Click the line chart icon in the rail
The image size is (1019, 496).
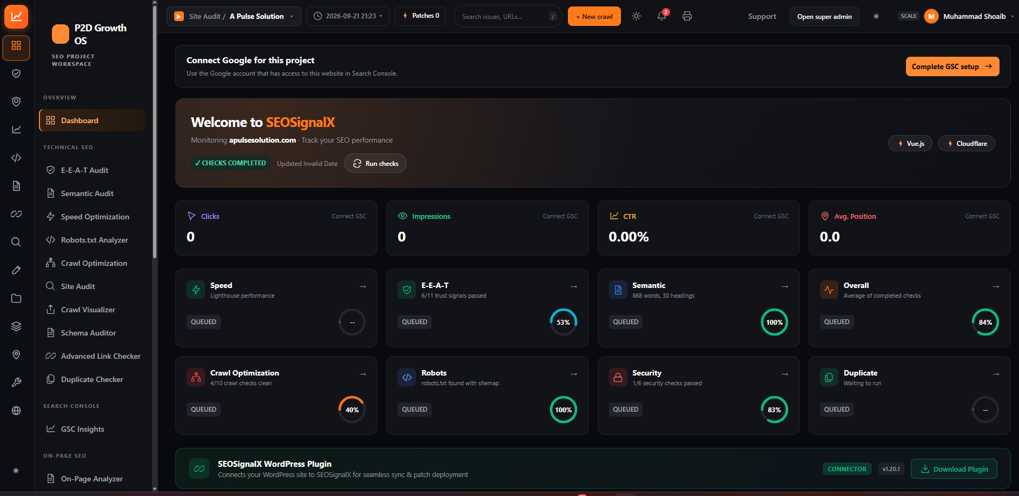coord(16,129)
